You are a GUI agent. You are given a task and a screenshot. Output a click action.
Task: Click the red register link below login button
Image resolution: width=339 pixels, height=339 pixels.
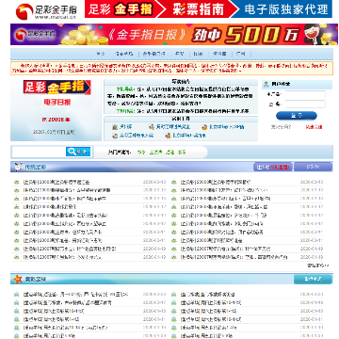314,127
